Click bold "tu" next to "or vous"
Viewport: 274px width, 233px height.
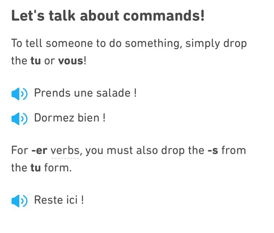click(36, 61)
